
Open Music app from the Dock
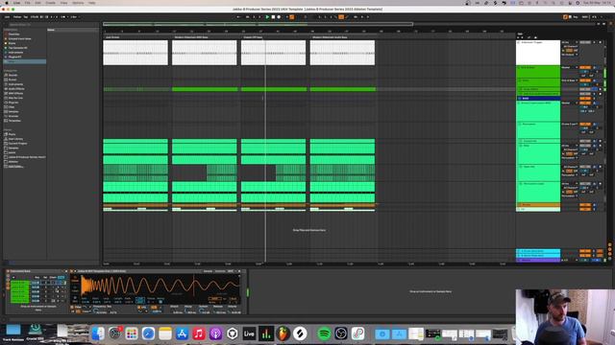(x=199, y=333)
